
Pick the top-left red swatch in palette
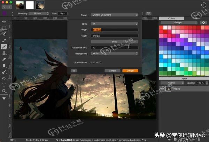tap(161, 27)
